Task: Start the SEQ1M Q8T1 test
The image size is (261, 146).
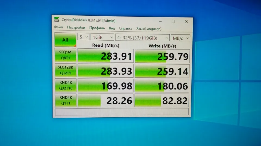Action: tap(66, 55)
